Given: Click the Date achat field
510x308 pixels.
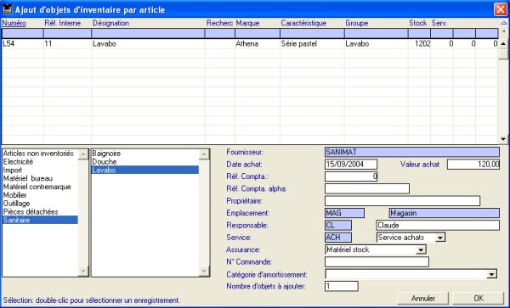Looking at the screenshot, I should click(351, 165).
